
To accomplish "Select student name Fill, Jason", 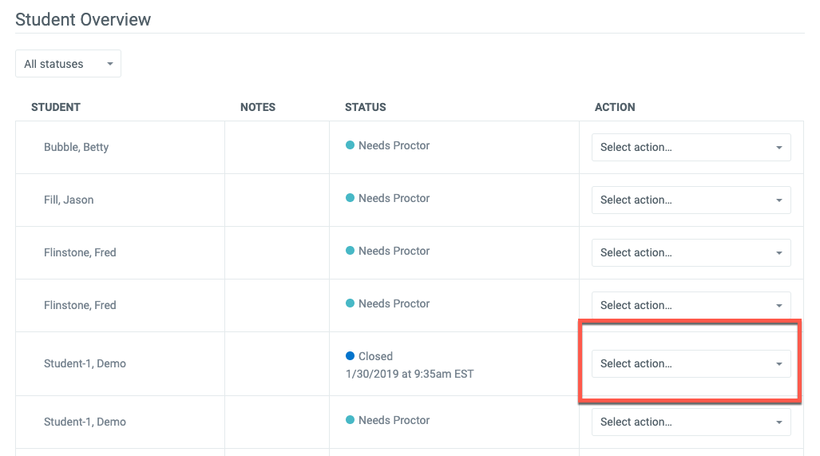I will pyautogui.click(x=69, y=200).
